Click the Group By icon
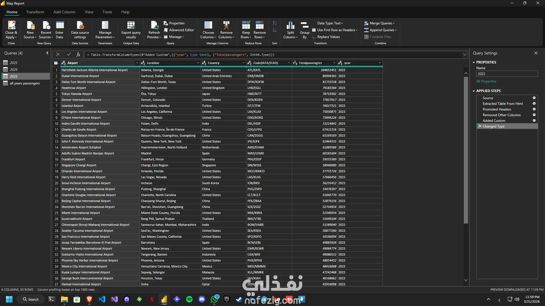Screen dimensions: 545x306 (x=305, y=25)
